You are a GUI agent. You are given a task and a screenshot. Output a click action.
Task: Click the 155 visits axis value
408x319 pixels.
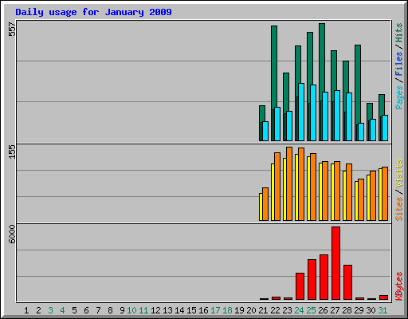click(12, 152)
